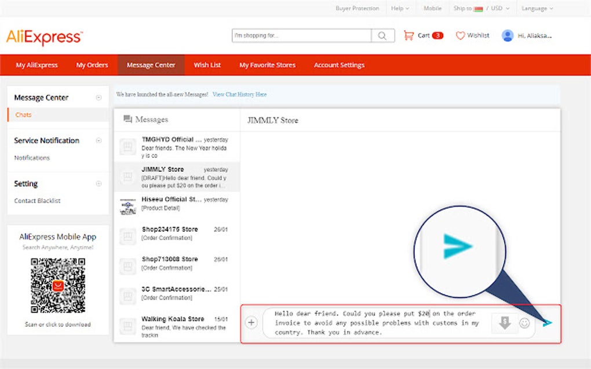
Task: Open JIMMLY Store draft conversation
Action: coord(177,177)
